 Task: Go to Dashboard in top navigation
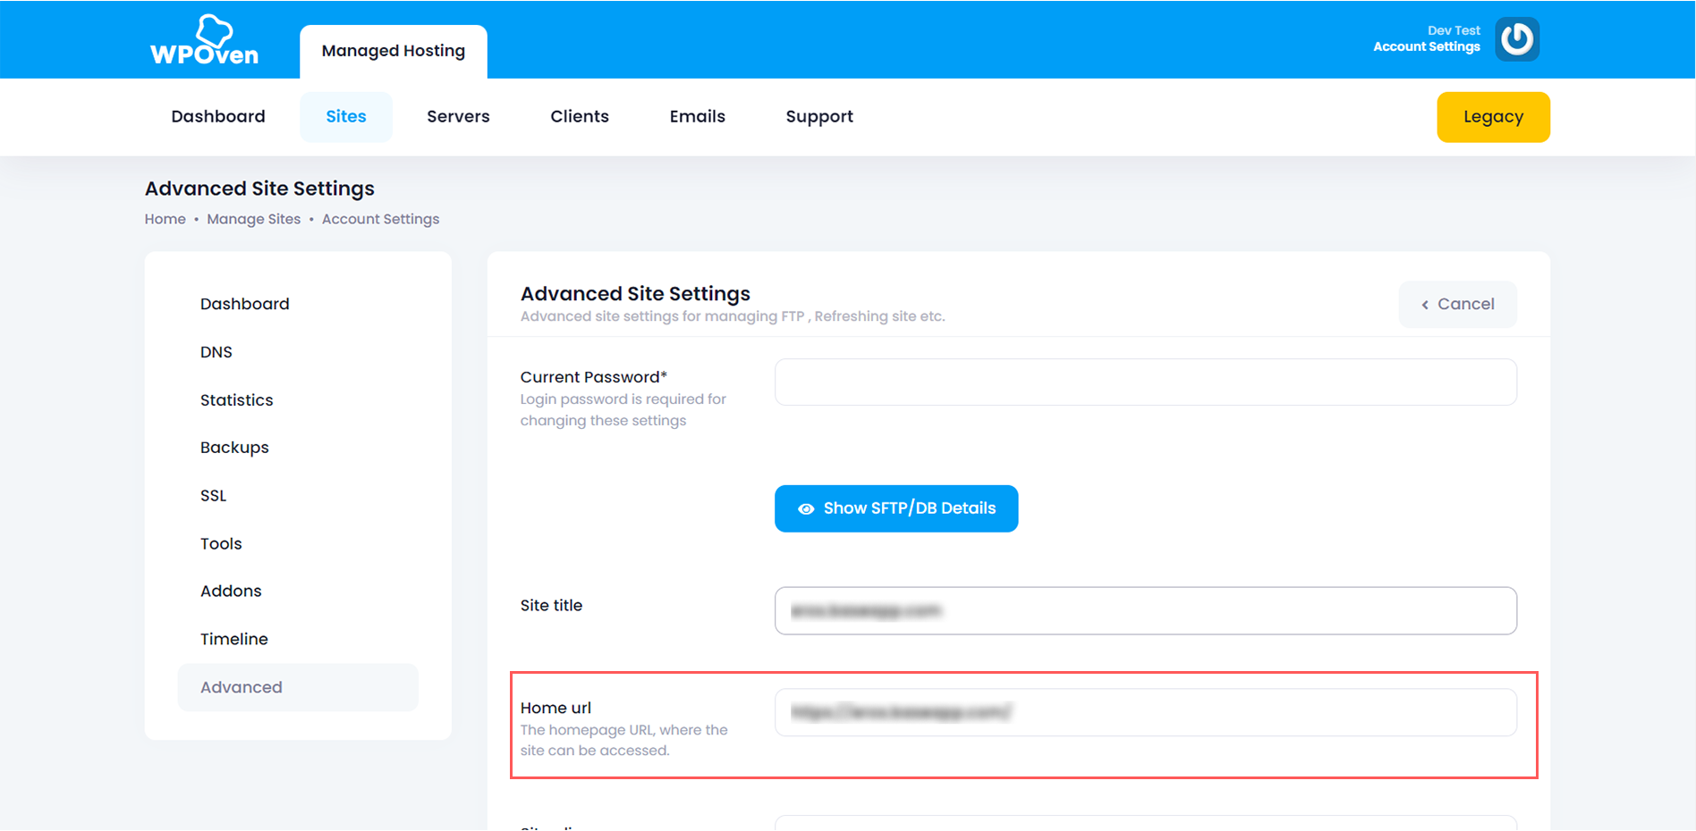218,116
